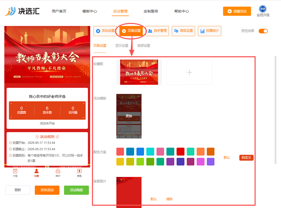Image resolution: width=281 pixels, height=208 pixels.
Task: Click 选手数 count in preview stats
Action: click(47, 110)
